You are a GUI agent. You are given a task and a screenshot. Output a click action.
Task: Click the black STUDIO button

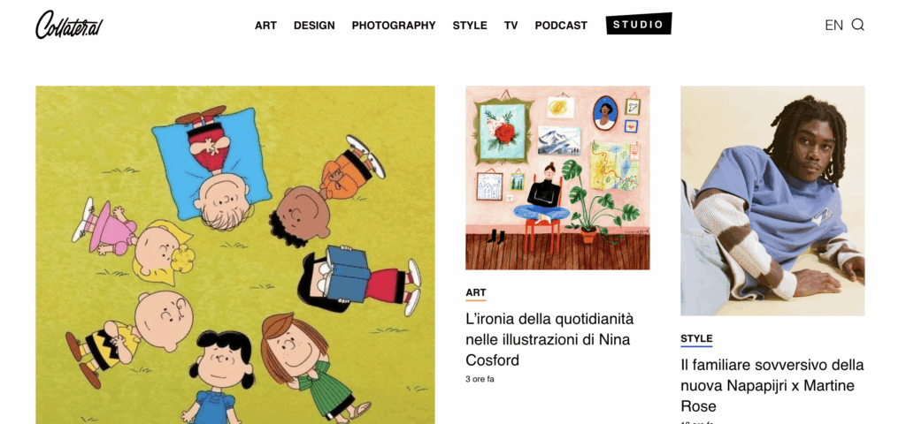coord(639,24)
